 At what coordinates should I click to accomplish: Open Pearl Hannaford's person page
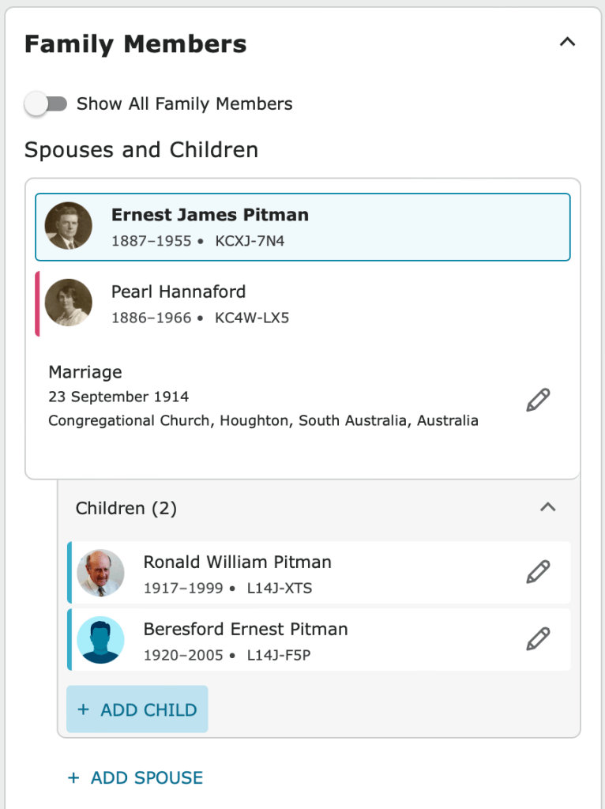(178, 292)
